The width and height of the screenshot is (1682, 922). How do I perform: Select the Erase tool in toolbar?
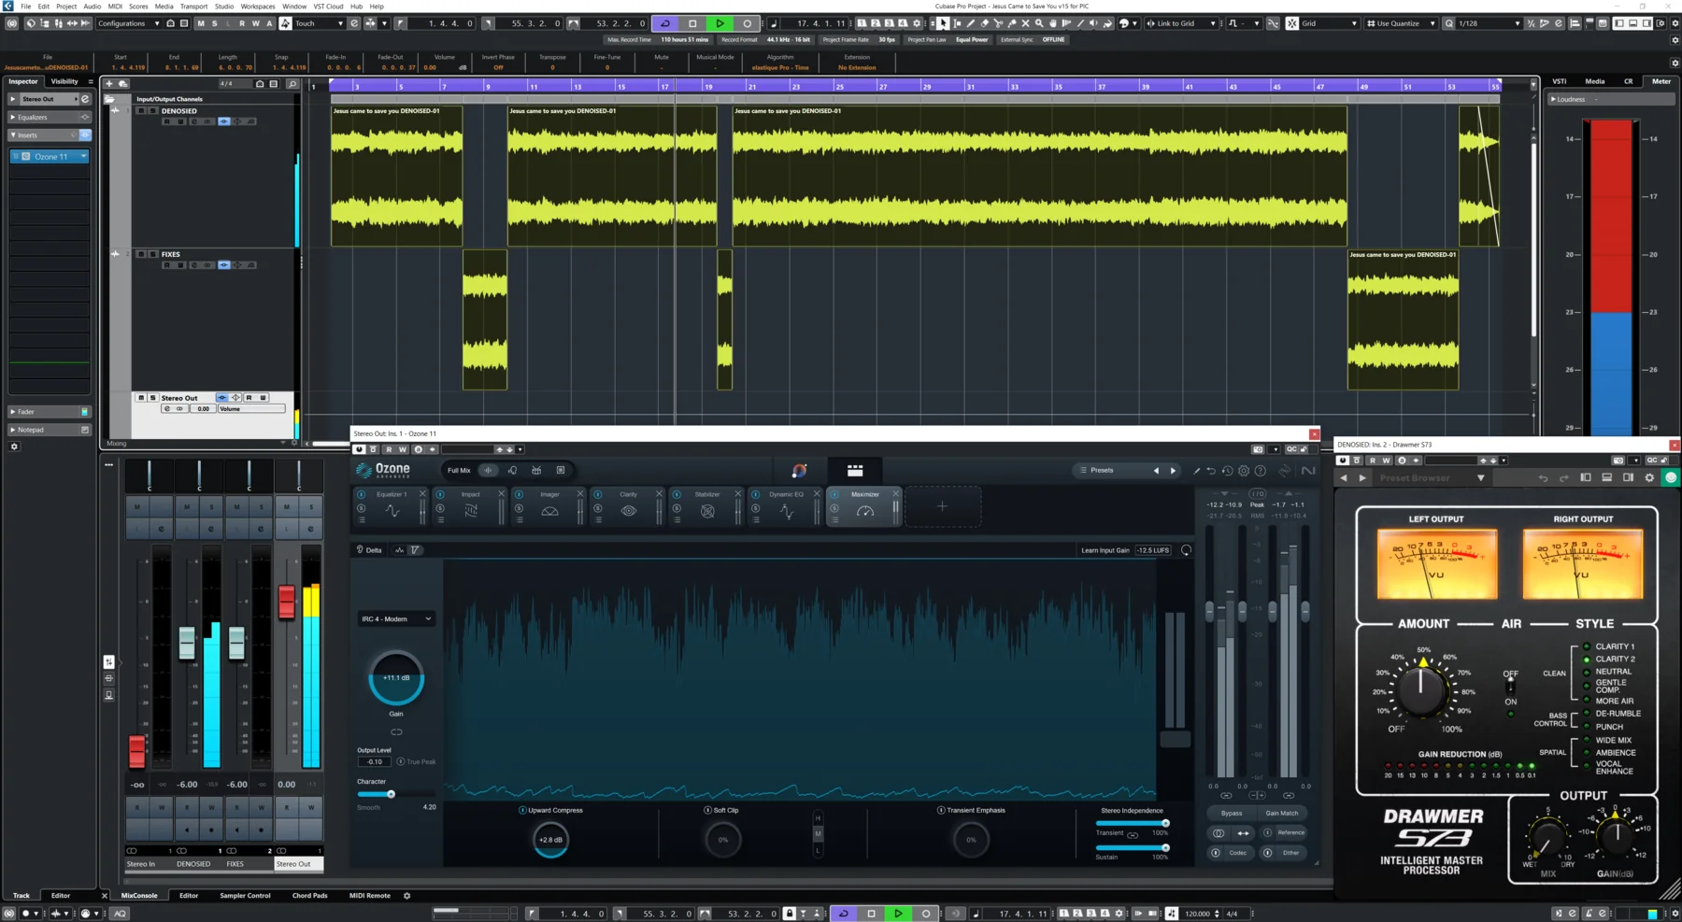click(x=984, y=23)
